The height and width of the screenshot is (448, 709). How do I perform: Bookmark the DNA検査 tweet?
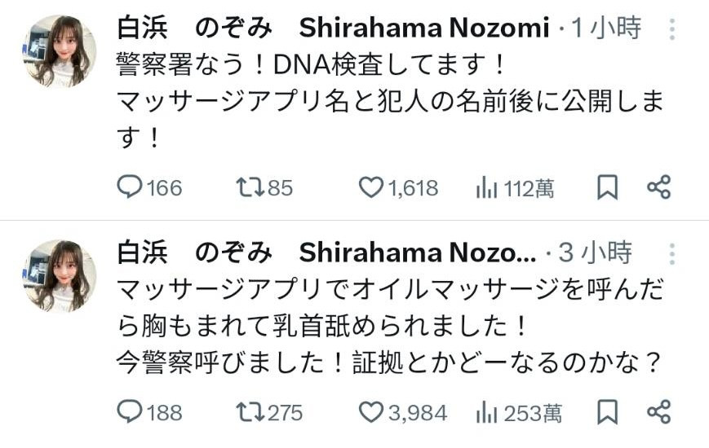point(607,188)
